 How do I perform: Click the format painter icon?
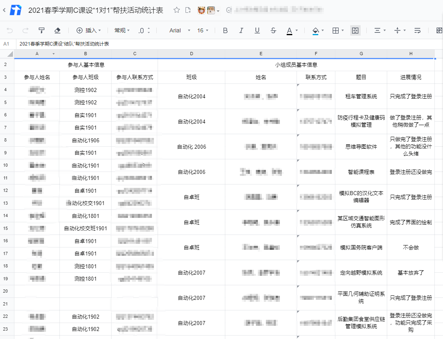[41, 30]
